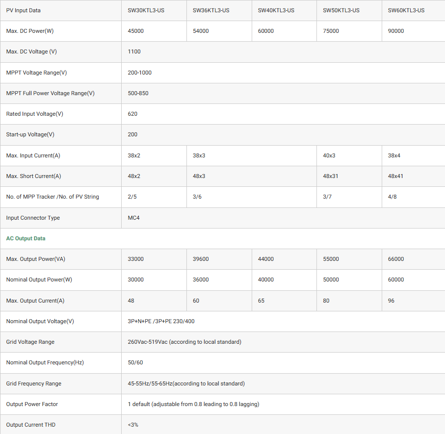Click the AC Output Data section heading

coord(26,238)
